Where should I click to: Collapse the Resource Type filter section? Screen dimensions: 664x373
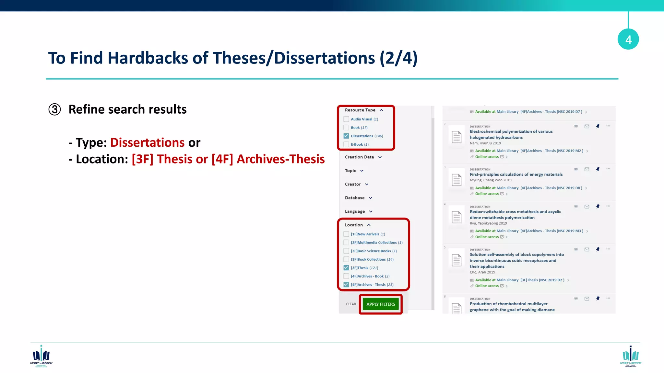pos(381,110)
